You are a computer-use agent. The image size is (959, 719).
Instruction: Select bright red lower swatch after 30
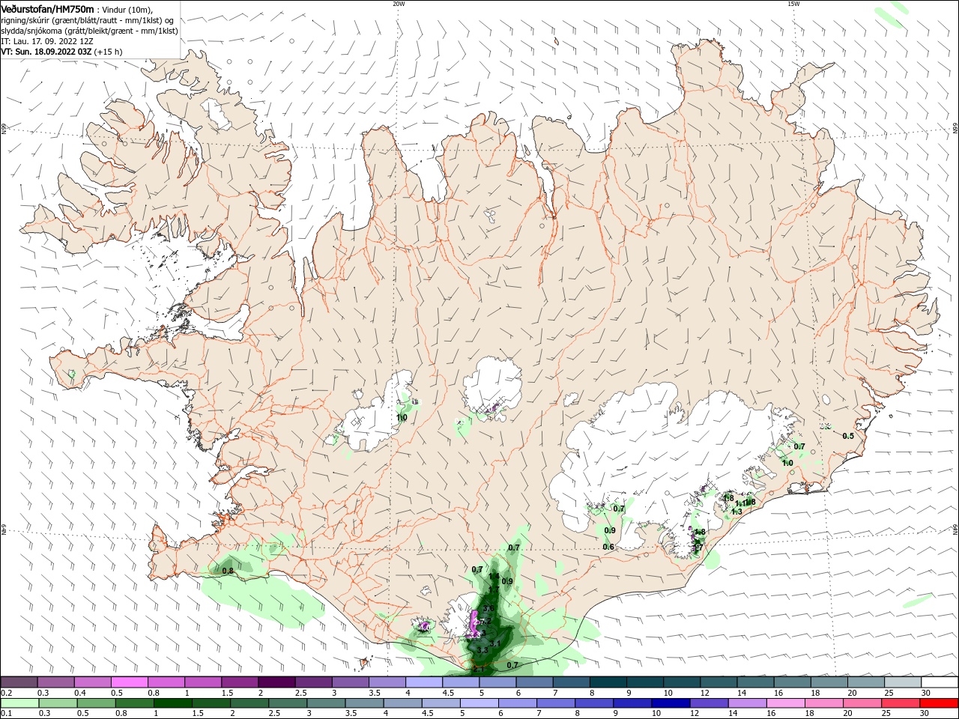[x=939, y=703]
